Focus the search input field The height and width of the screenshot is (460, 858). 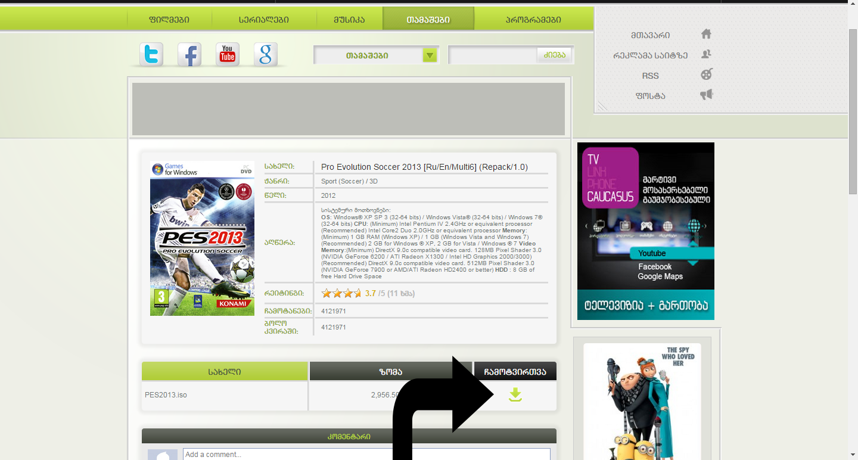point(493,55)
